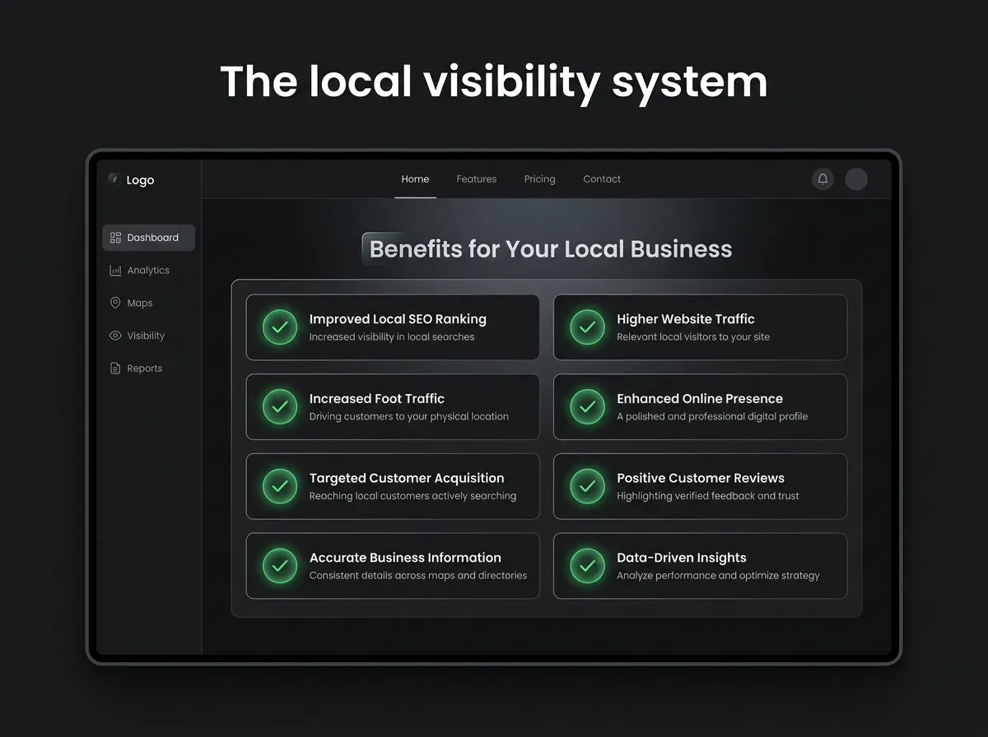Open the Contact tab

pos(602,179)
